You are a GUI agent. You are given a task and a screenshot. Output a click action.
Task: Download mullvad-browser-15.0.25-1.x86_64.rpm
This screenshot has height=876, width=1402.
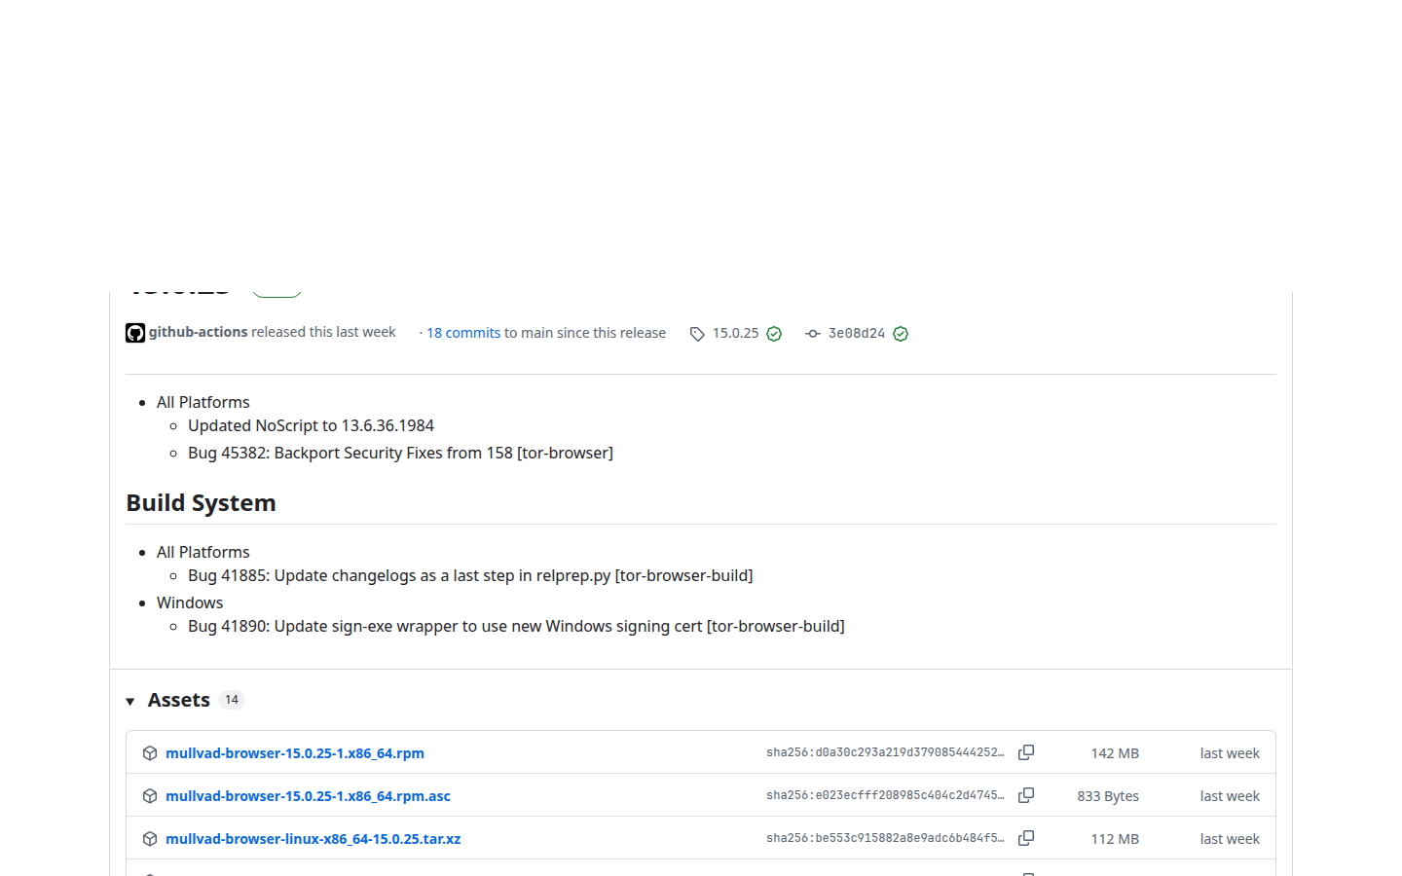click(x=295, y=753)
